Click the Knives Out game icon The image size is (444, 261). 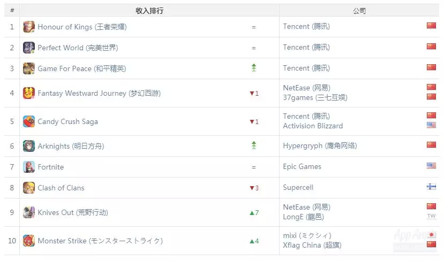[29, 212]
